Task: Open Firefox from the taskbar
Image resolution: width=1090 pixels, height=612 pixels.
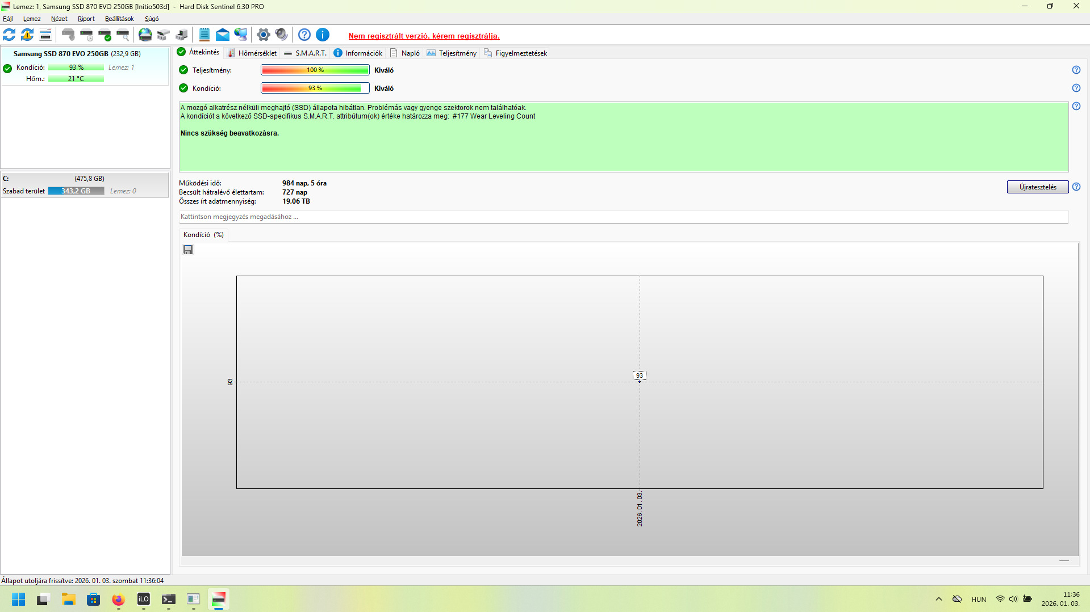Action: click(x=118, y=599)
